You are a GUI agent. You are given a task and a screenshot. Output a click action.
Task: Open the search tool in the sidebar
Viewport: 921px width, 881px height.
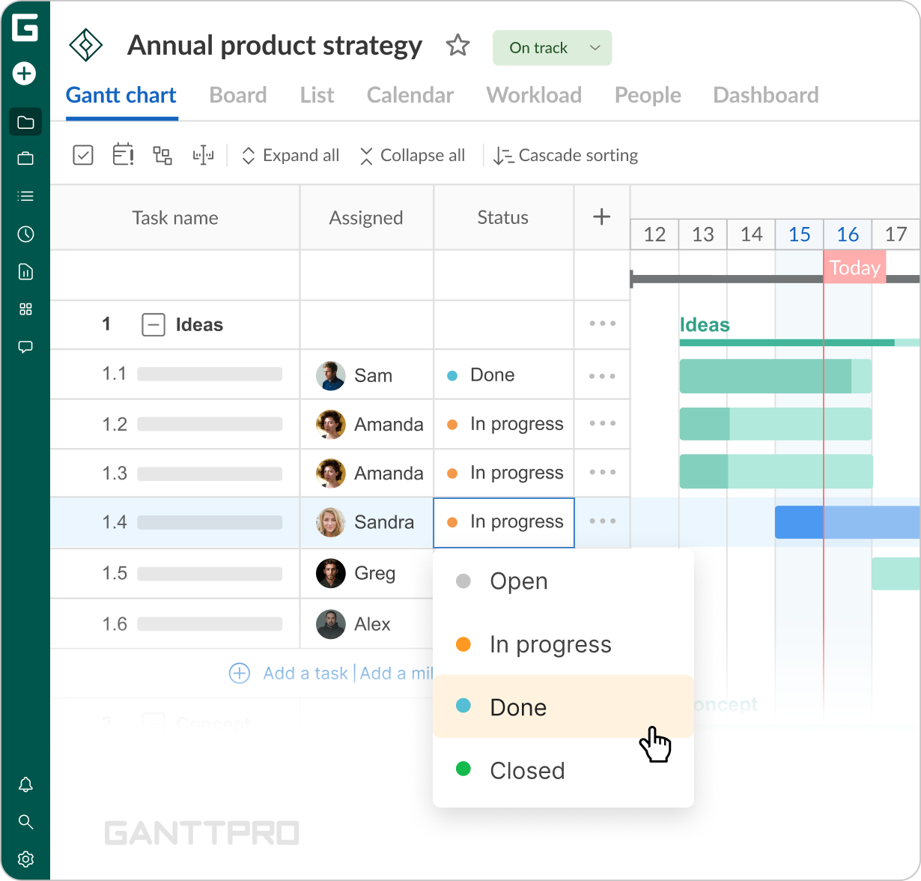click(25, 822)
